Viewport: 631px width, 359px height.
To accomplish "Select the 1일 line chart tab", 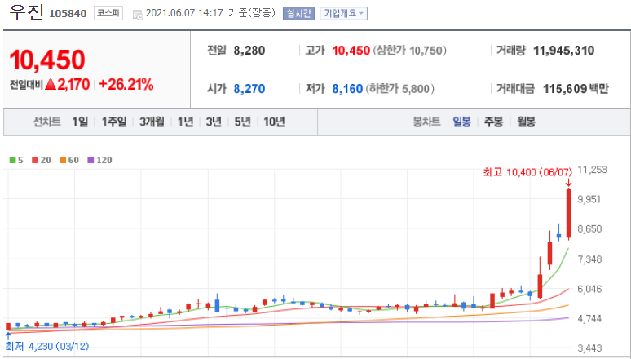I will [80, 122].
